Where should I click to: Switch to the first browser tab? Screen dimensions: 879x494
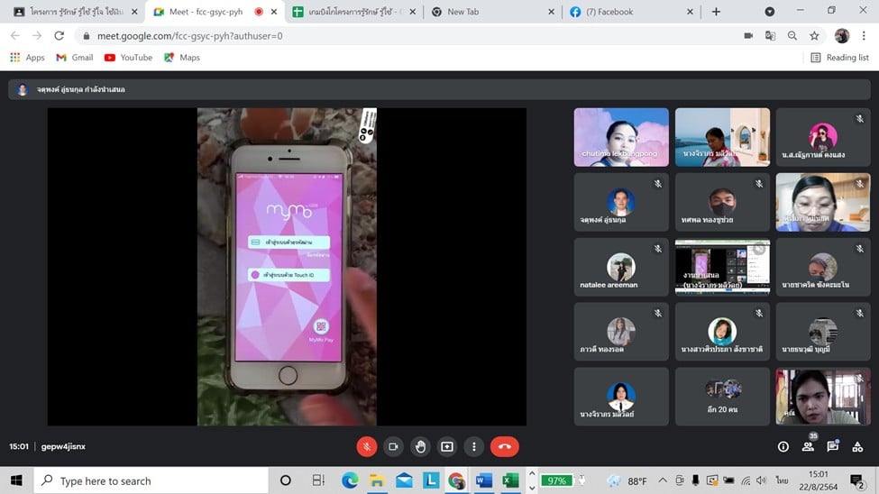(76, 12)
